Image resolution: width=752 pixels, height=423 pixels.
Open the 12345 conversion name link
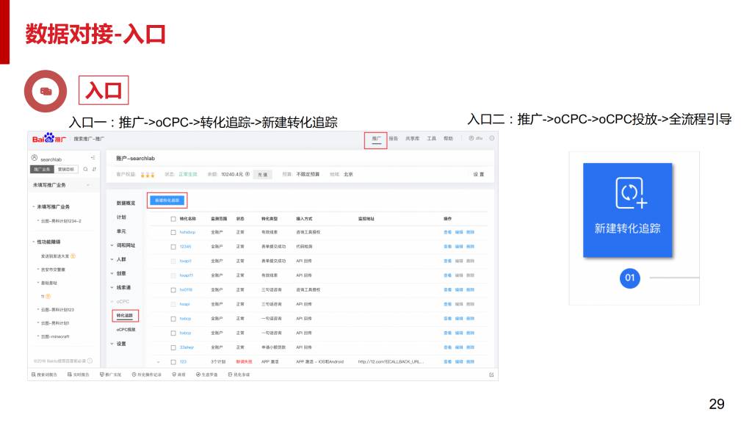coord(185,247)
